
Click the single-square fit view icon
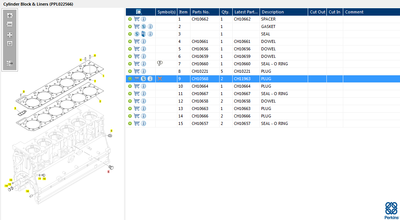pos(10,44)
